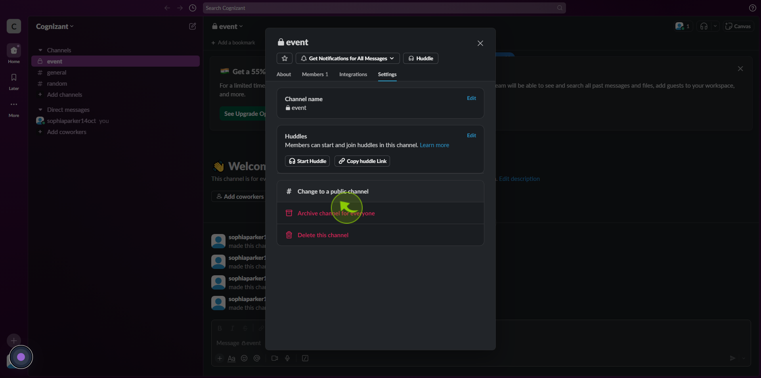Add a bookmark to channel
This screenshot has height=378, width=761.
tap(233, 42)
